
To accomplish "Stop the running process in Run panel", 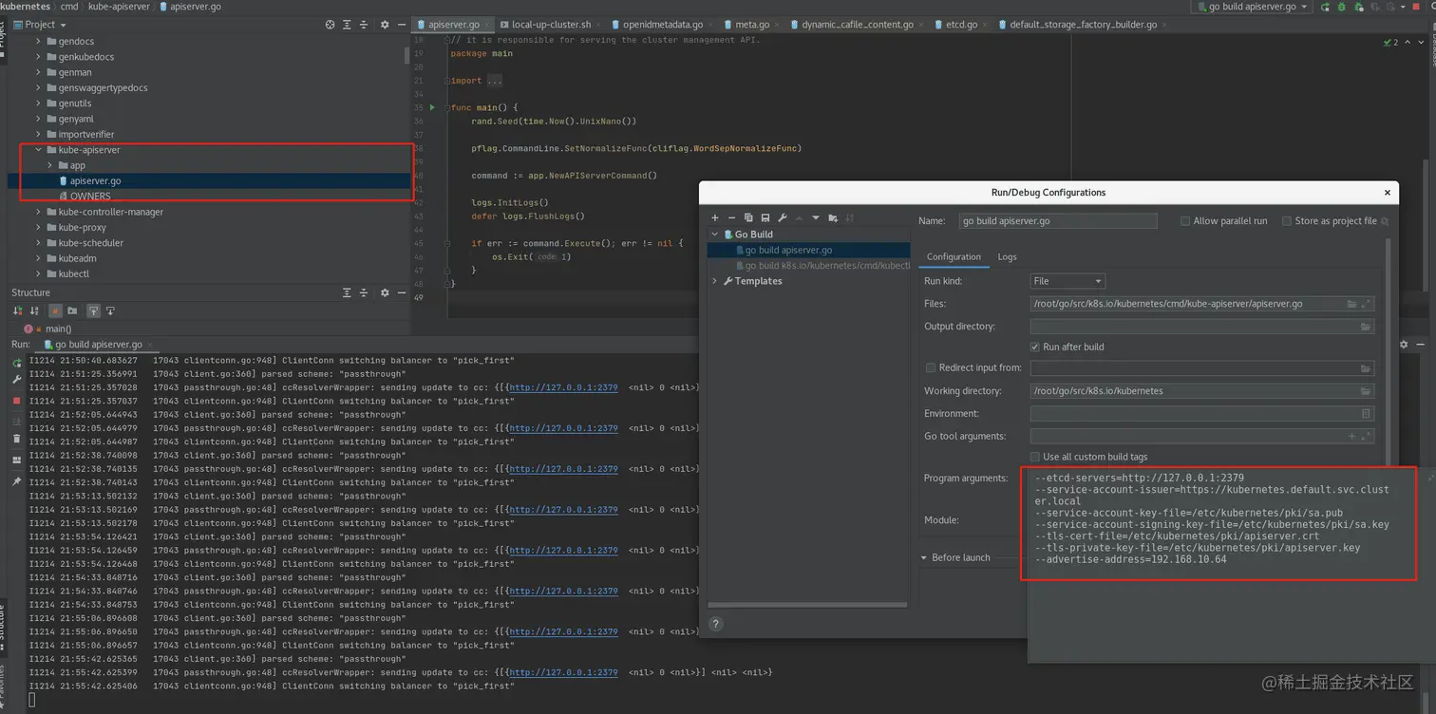I will click(x=16, y=401).
